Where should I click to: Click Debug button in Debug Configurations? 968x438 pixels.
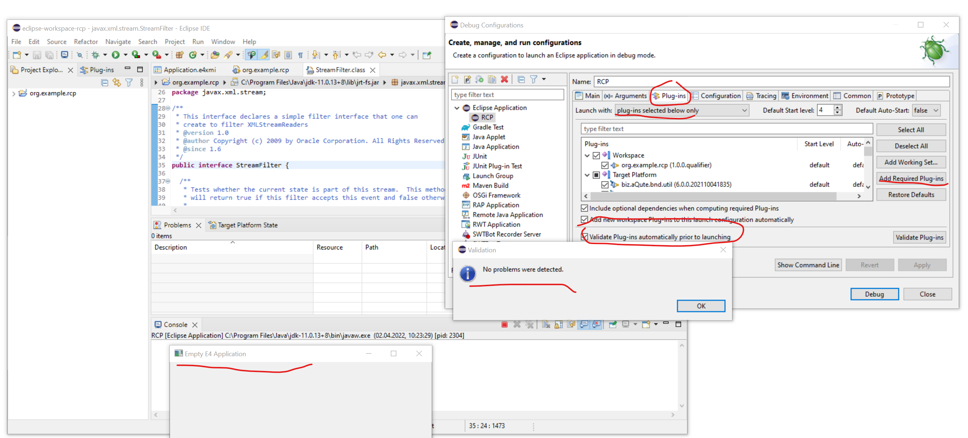tap(874, 295)
